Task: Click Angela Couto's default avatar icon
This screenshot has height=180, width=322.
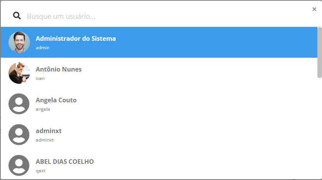Action: [x=19, y=104]
